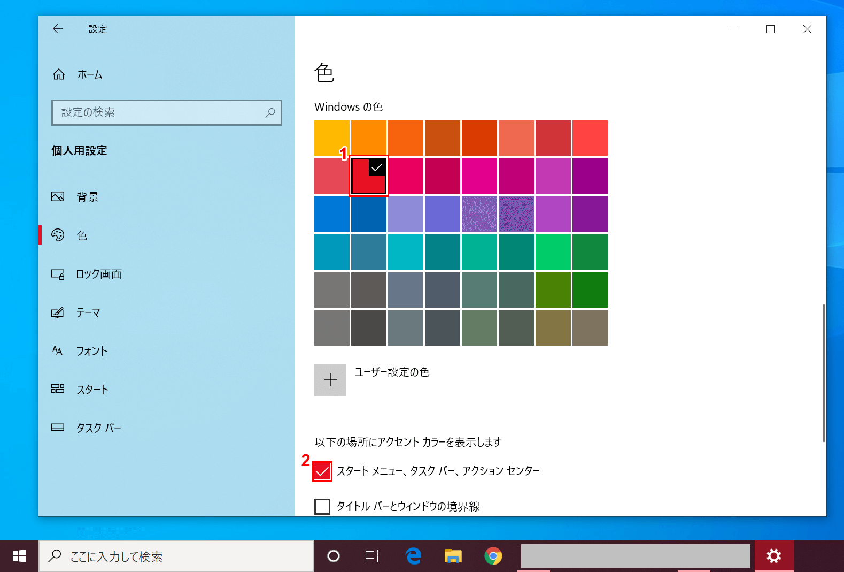Select the hot pink magenta swatch second row
Image resolution: width=844 pixels, height=572 pixels.
pyautogui.click(x=479, y=176)
